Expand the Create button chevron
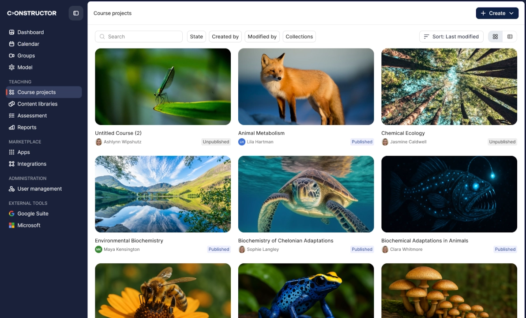 tap(511, 13)
